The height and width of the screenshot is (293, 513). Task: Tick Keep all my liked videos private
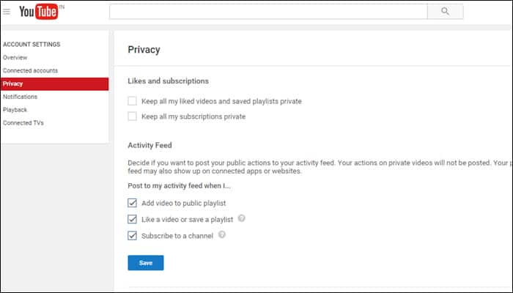click(x=132, y=101)
